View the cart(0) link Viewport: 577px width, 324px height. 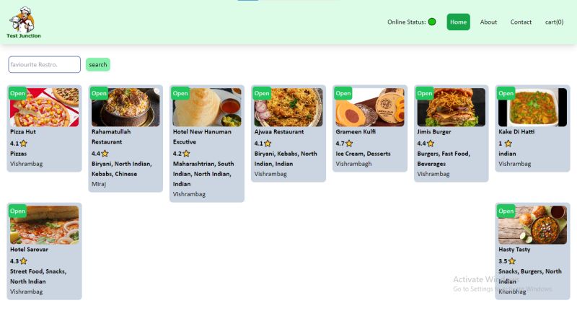click(554, 22)
